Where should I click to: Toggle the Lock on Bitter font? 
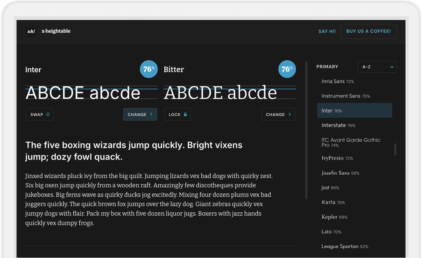pos(177,115)
